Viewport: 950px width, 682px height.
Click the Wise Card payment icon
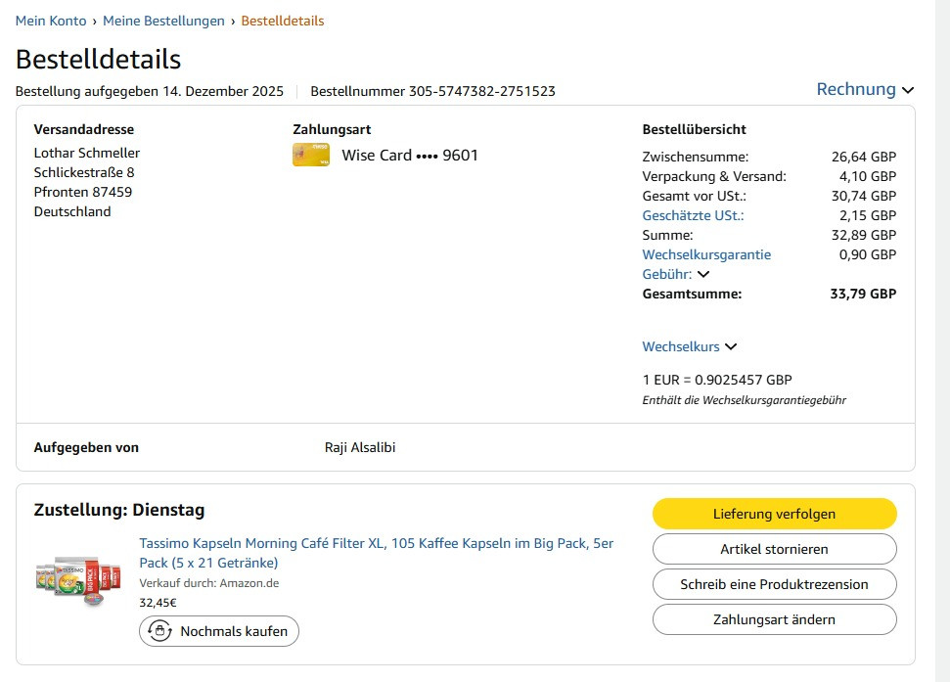(311, 155)
